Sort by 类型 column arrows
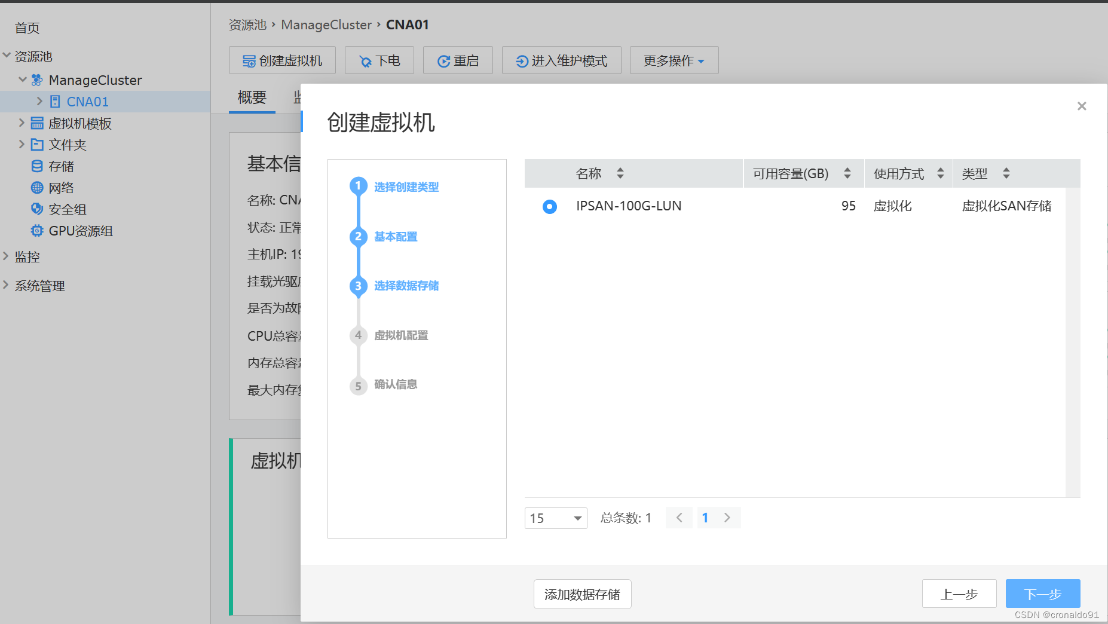1108x624 pixels. pos(1006,173)
